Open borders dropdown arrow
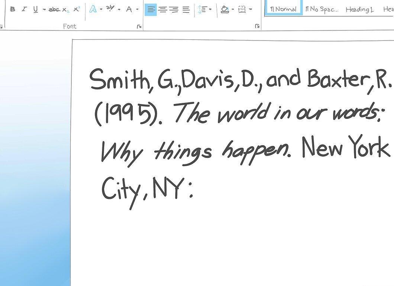This screenshot has height=286, width=394. 250,10
